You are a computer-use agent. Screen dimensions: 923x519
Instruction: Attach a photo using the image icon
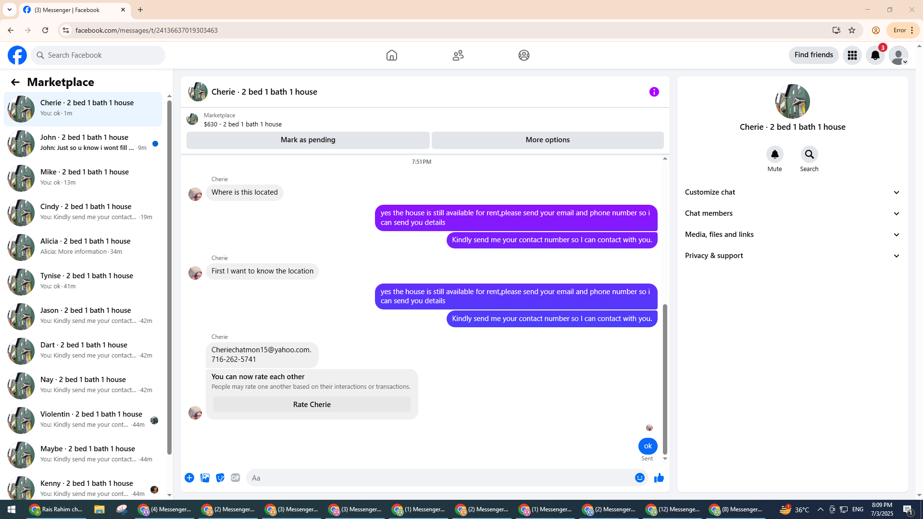click(x=205, y=478)
